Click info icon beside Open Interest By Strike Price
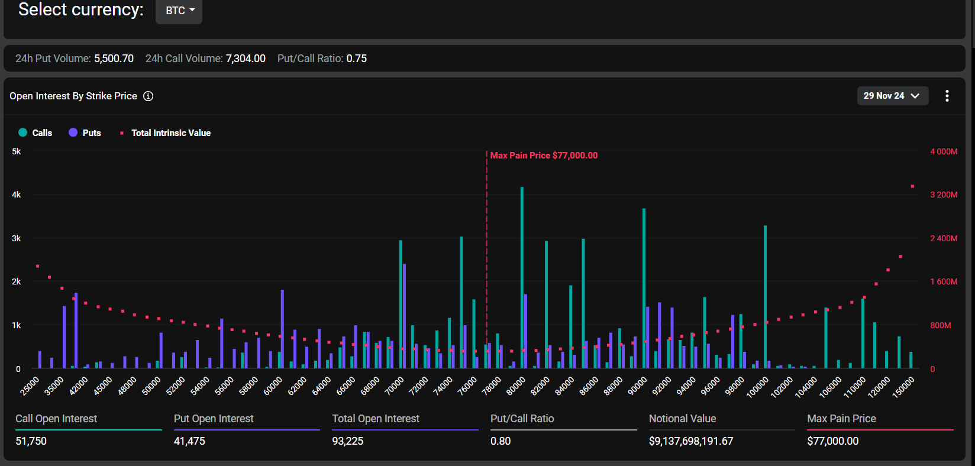The width and height of the screenshot is (975, 466). tap(148, 96)
